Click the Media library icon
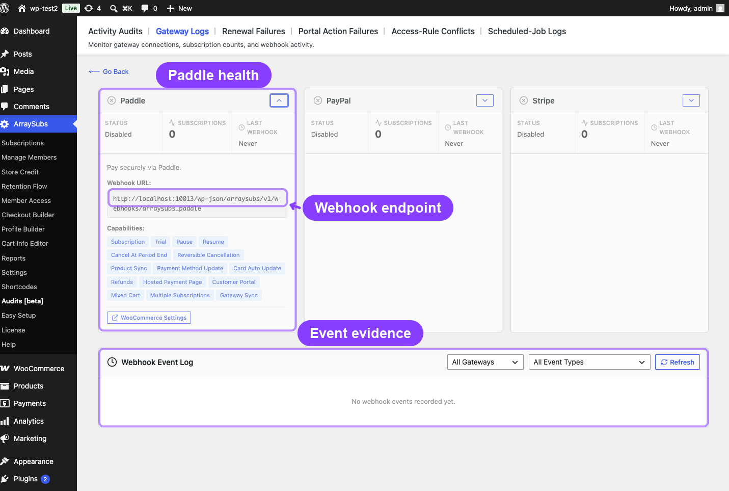This screenshot has width=729, height=491. tap(5, 71)
